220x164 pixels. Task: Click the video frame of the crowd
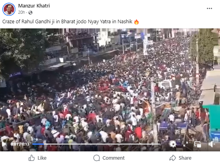point(110,84)
